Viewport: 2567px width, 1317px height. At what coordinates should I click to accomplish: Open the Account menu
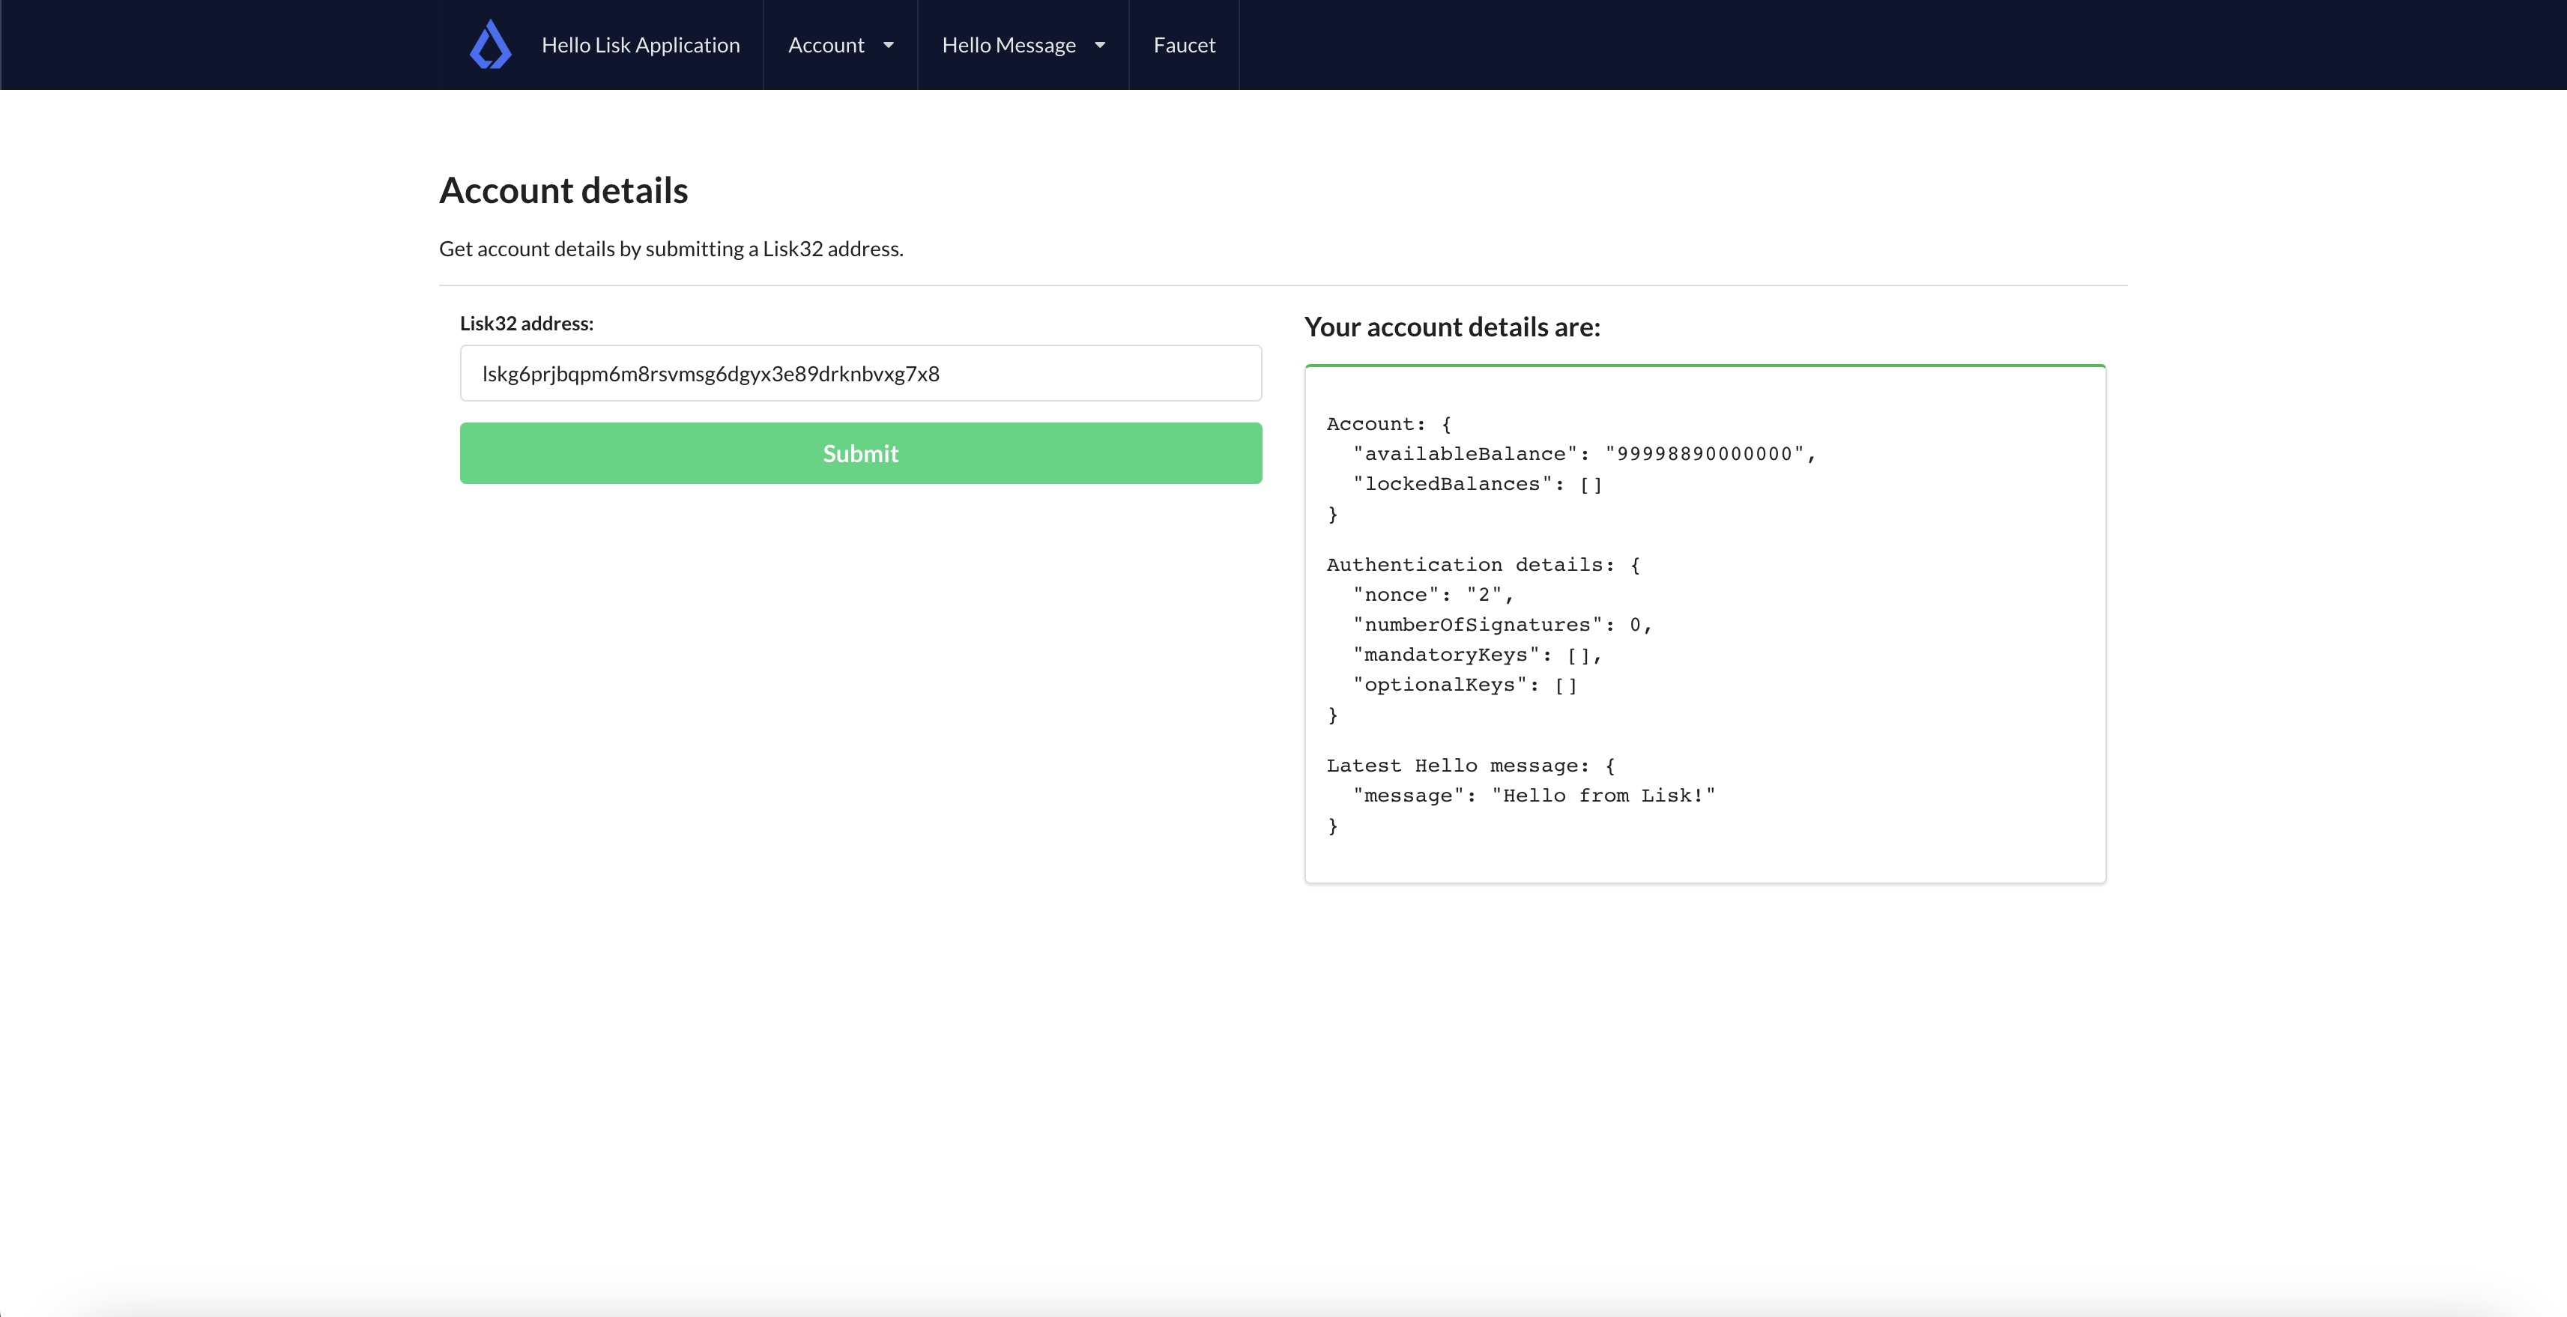tap(826, 45)
